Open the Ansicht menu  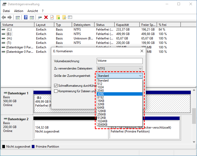point(33,11)
